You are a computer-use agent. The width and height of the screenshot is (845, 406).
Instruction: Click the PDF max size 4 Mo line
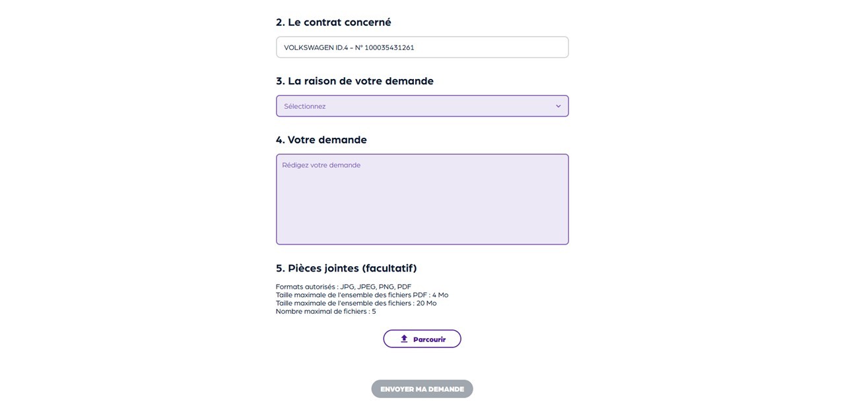[362, 295]
